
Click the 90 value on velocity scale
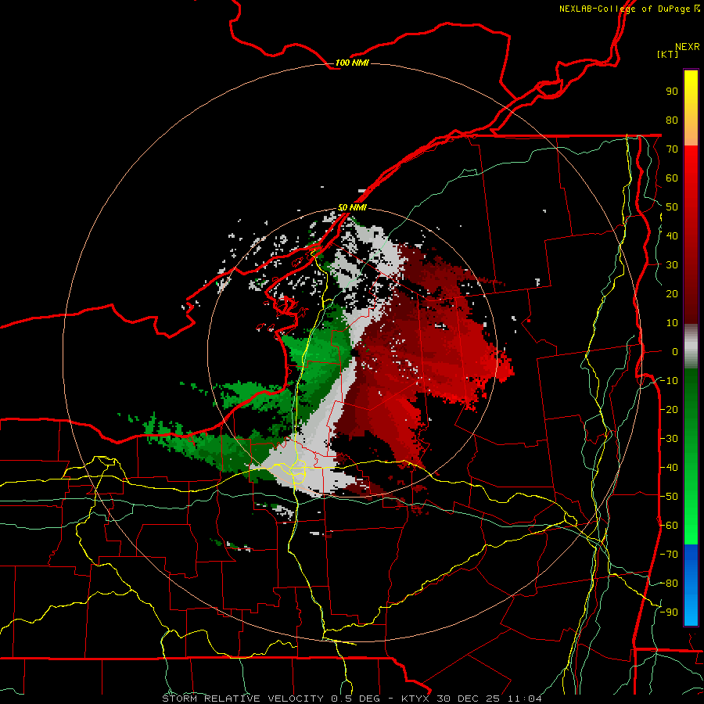pos(672,92)
